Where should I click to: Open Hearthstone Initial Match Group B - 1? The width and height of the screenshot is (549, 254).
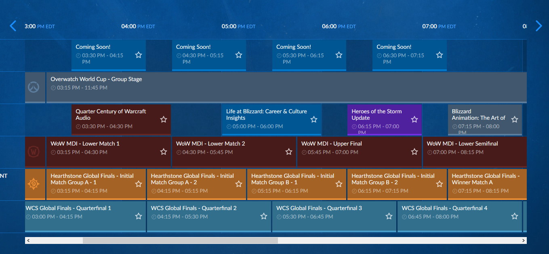tap(292, 179)
